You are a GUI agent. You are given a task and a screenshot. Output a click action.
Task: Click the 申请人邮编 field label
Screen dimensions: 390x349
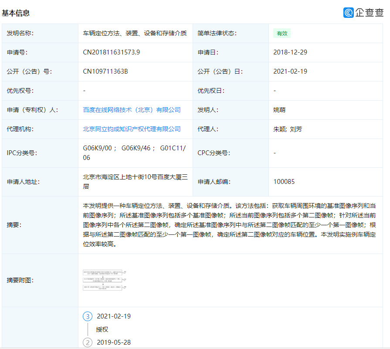tap(214, 182)
